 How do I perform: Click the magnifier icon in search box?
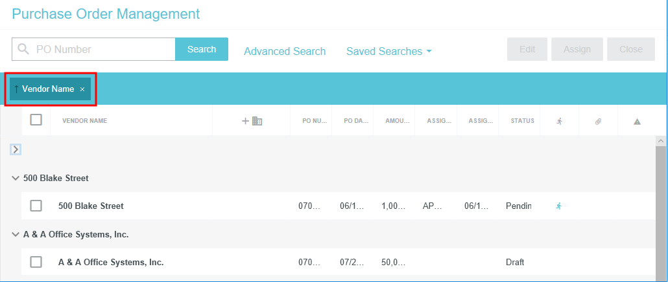(x=24, y=49)
